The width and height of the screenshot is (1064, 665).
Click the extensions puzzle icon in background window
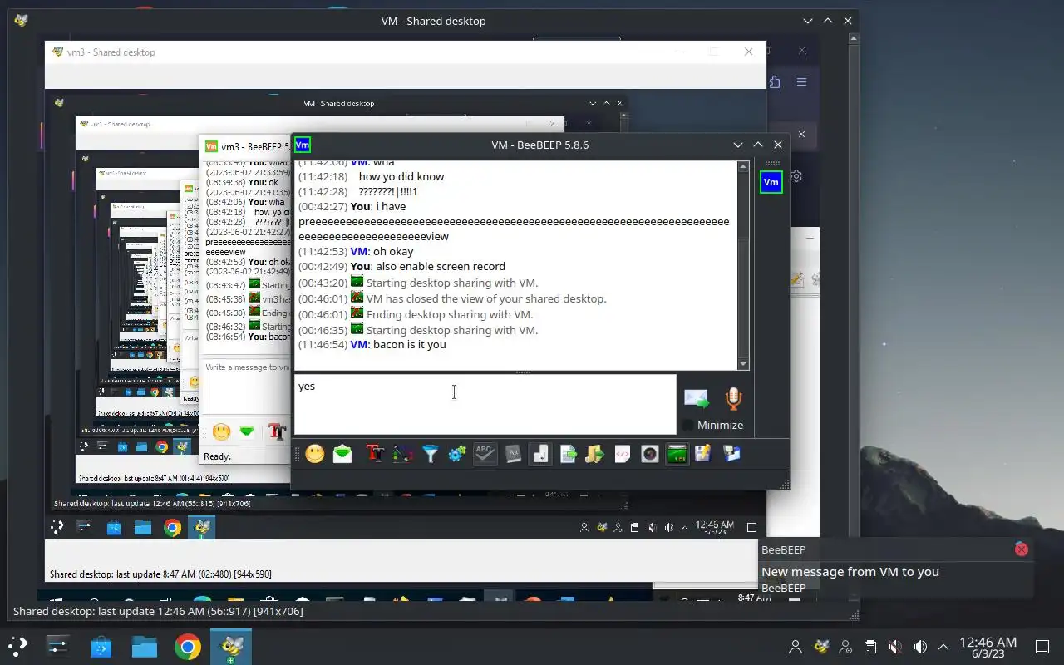coord(775,81)
